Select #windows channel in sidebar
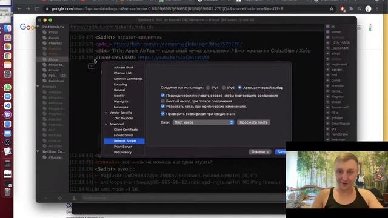Image resolution: width=388 pixels, height=218 pixels. pyautogui.click(x=56, y=81)
